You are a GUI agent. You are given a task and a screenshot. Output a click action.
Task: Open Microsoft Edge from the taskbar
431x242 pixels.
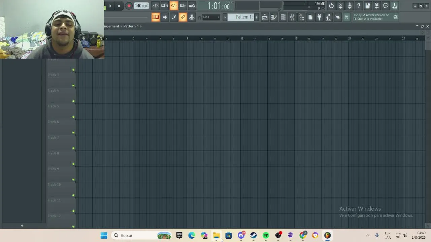point(192,235)
